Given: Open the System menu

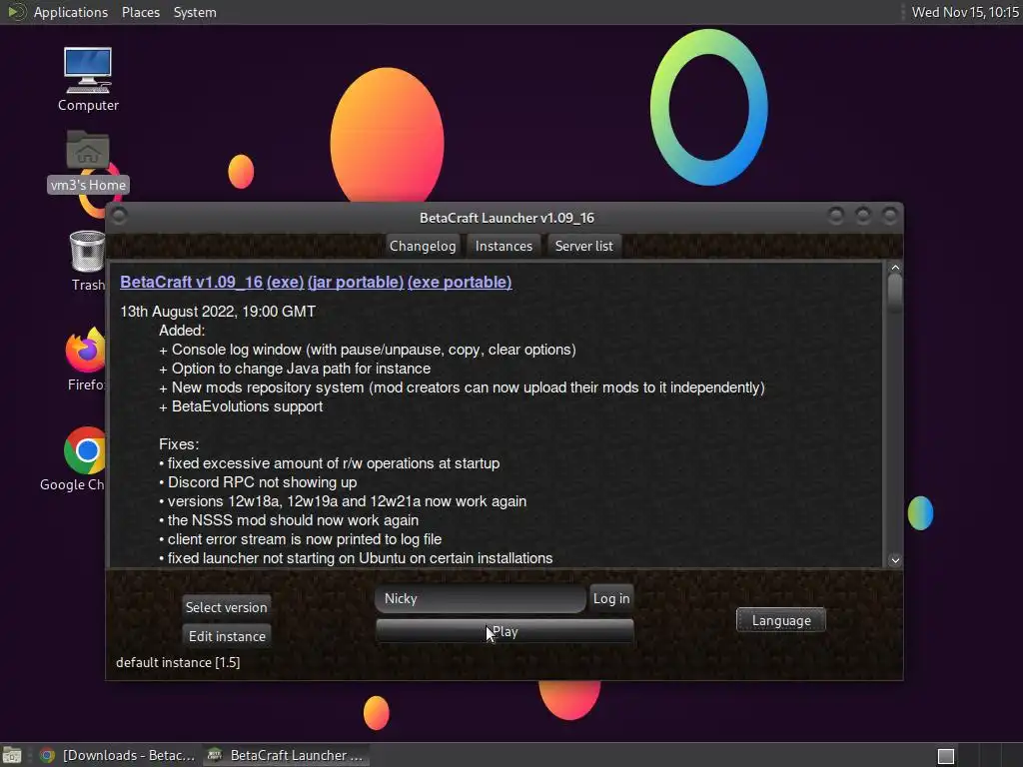Looking at the screenshot, I should click(195, 12).
